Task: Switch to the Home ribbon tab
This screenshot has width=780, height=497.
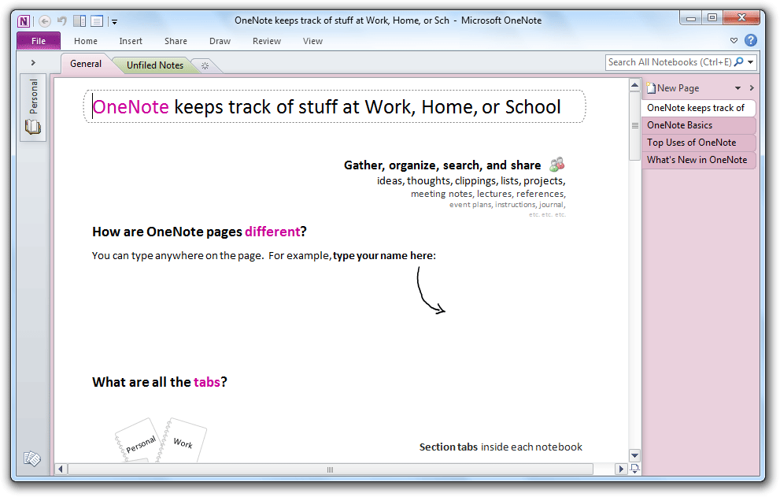Action: (86, 41)
